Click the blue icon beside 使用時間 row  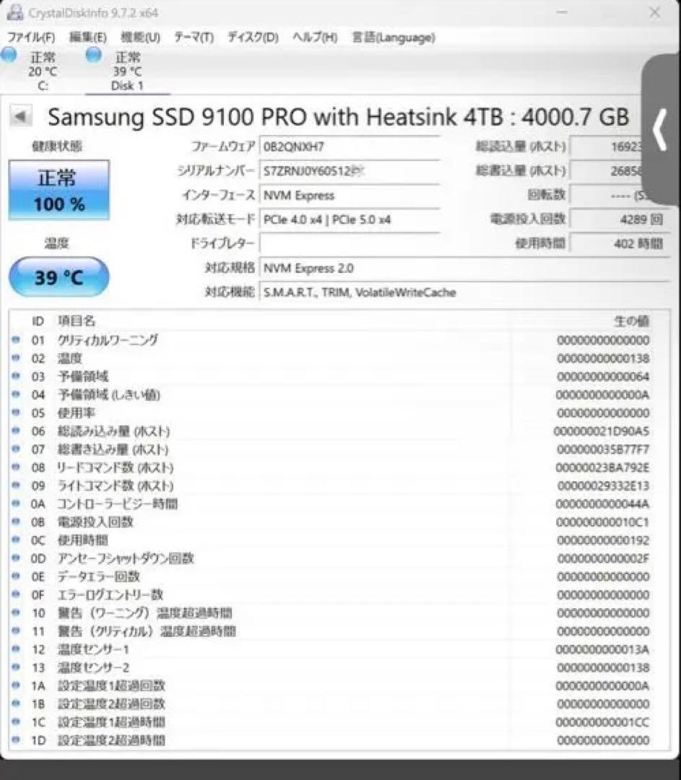pos(17,540)
